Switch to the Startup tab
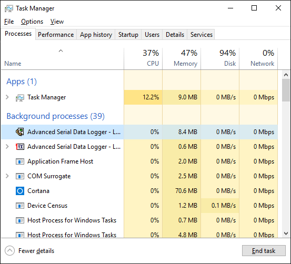The width and height of the screenshot is (291, 264). (x=128, y=35)
